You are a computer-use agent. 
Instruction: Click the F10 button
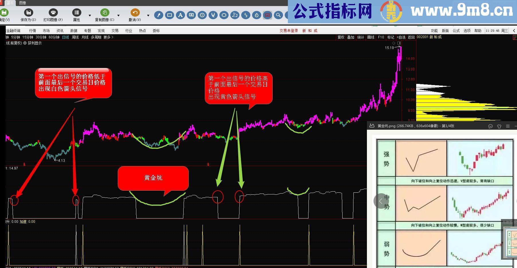click(381, 37)
